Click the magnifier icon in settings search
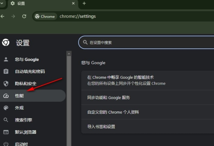Viewport: 214px width, 146px height. click(85, 43)
